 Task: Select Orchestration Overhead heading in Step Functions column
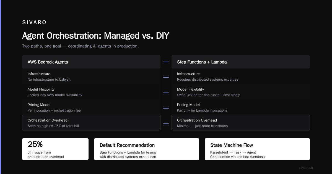[197, 120]
